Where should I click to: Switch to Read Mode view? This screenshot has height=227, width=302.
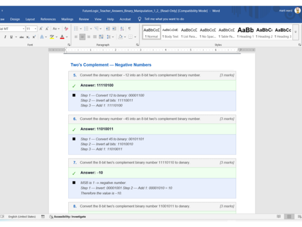tap(278, 217)
